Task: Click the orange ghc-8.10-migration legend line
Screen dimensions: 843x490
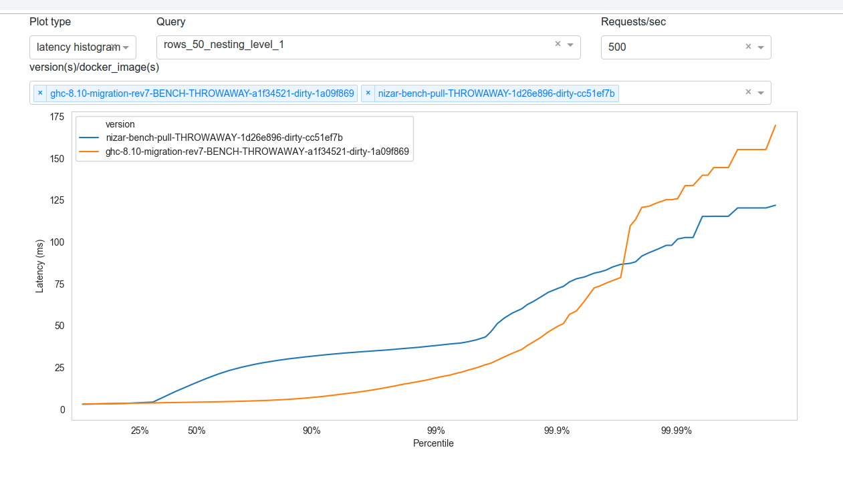Action: [x=90, y=152]
